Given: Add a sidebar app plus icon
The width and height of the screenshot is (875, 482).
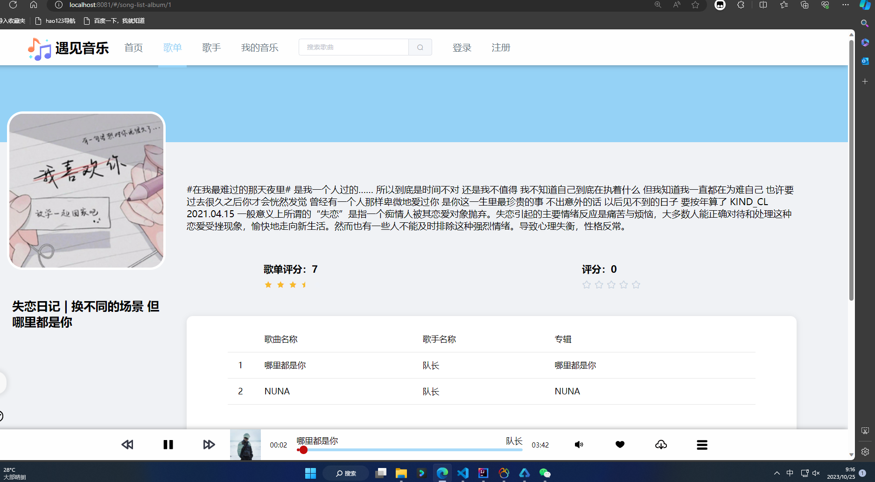Looking at the screenshot, I should (x=865, y=81).
